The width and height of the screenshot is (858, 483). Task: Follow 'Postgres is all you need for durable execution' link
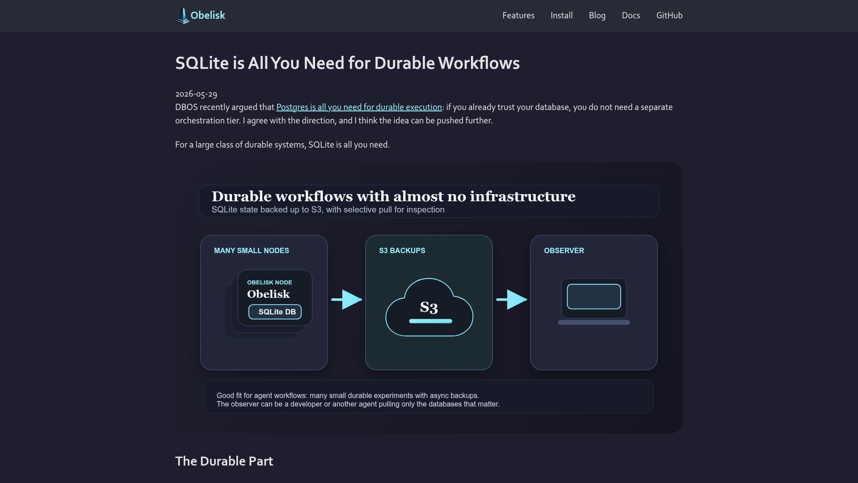click(x=359, y=107)
